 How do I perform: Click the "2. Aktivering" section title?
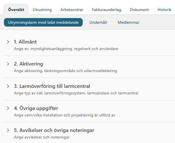pyautogui.click(x=28, y=64)
